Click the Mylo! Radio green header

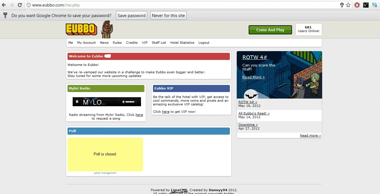(x=106, y=88)
